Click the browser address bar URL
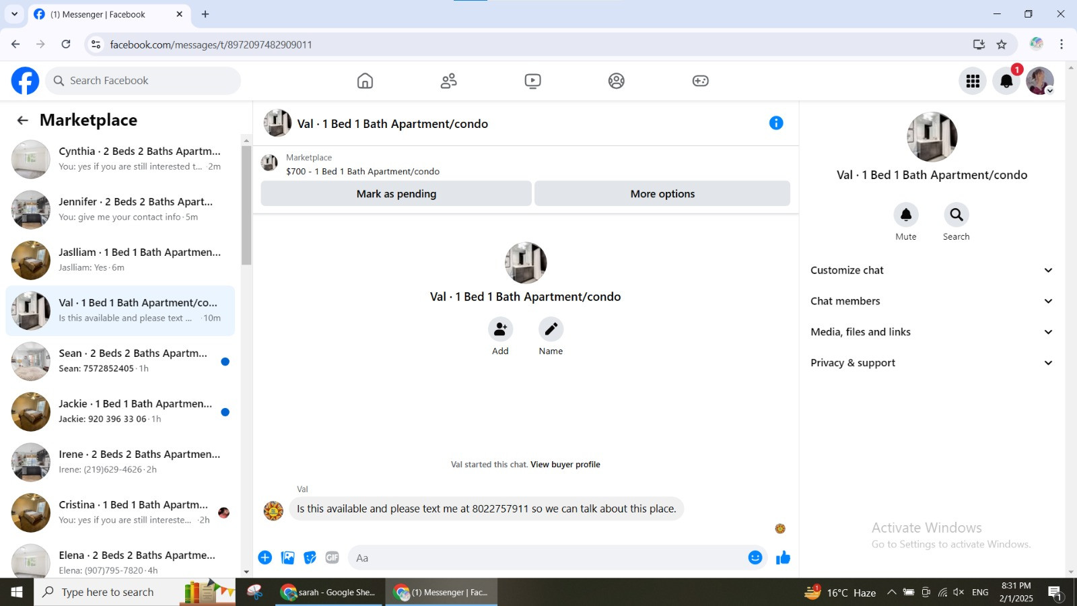The width and height of the screenshot is (1077, 606). click(211, 44)
